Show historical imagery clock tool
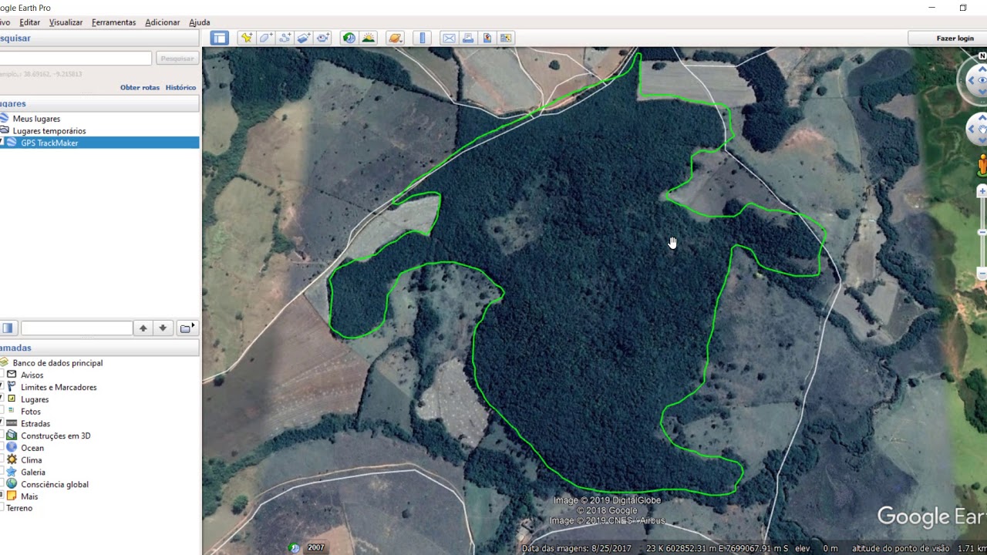This screenshot has height=555, width=987. click(349, 38)
